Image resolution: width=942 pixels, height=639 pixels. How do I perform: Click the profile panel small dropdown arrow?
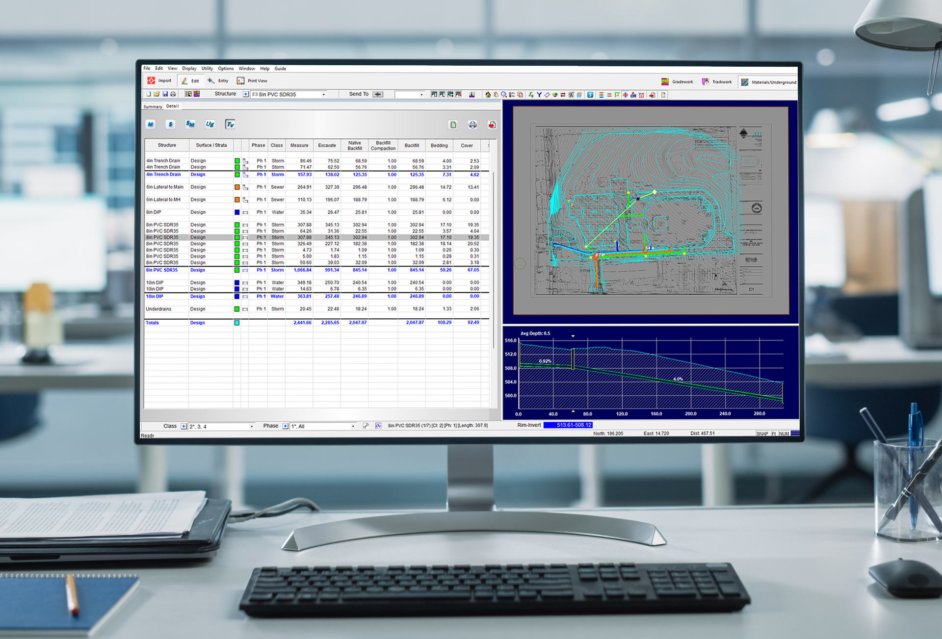(x=573, y=336)
